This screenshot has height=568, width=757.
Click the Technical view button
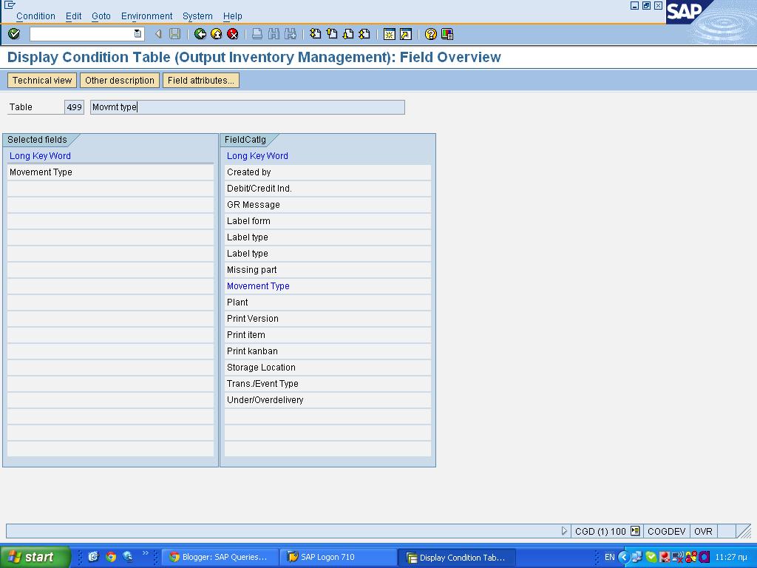42,80
